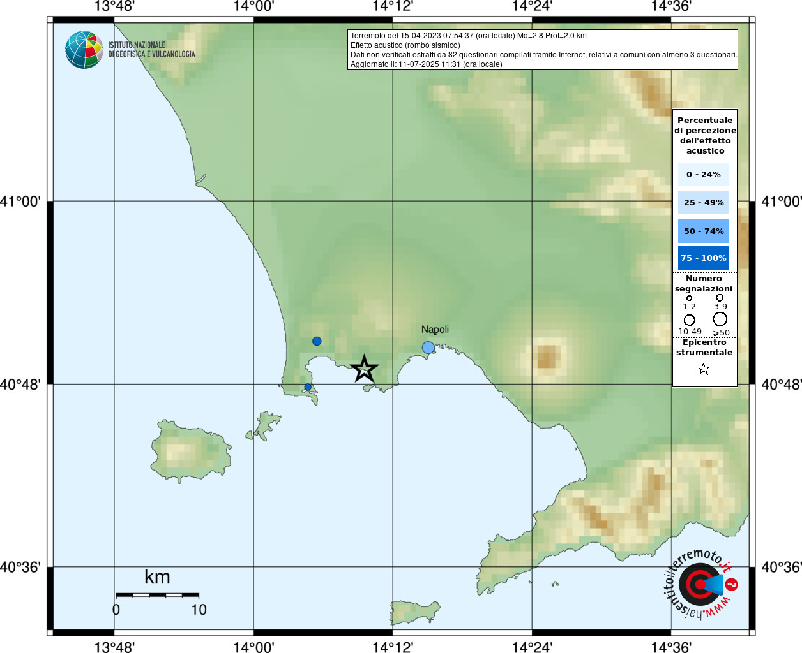The height and width of the screenshot is (653, 802).
Task: Click the '10' scale bar number
Action: [x=199, y=610]
